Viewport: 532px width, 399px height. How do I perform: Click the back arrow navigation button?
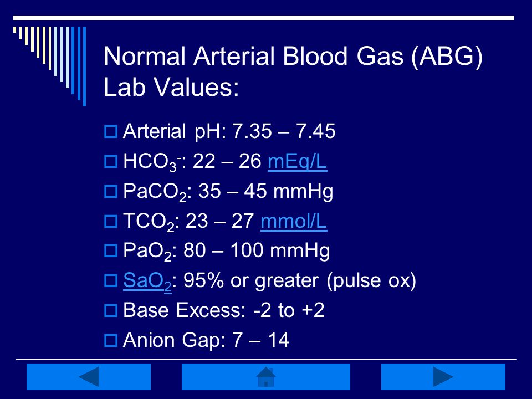pyautogui.click(x=89, y=377)
